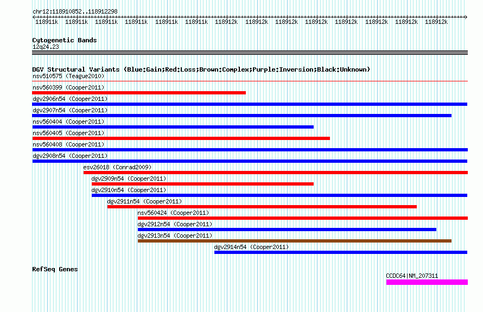This screenshot has width=483, height=312.
Task: Select the dgv2911n54 red loss bar
Action: (x=262, y=207)
